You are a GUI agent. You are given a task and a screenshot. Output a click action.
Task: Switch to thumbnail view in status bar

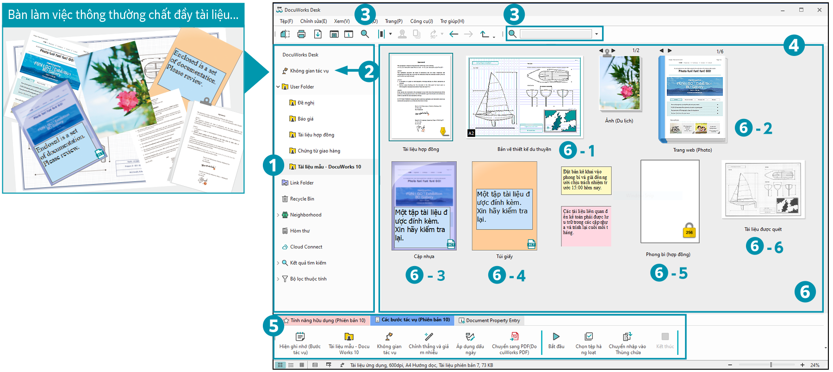point(280,365)
